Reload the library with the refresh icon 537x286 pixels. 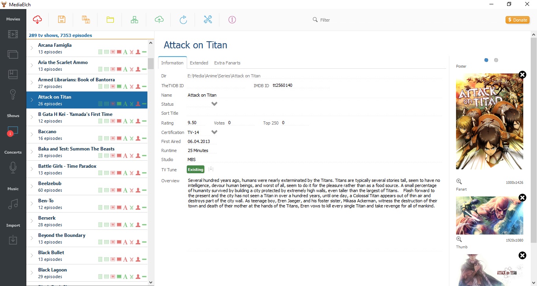pyautogui.click(x=183, y=20)
